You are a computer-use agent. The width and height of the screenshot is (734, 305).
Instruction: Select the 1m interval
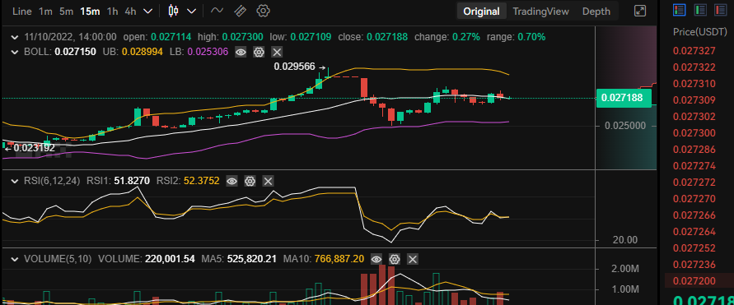45,12
